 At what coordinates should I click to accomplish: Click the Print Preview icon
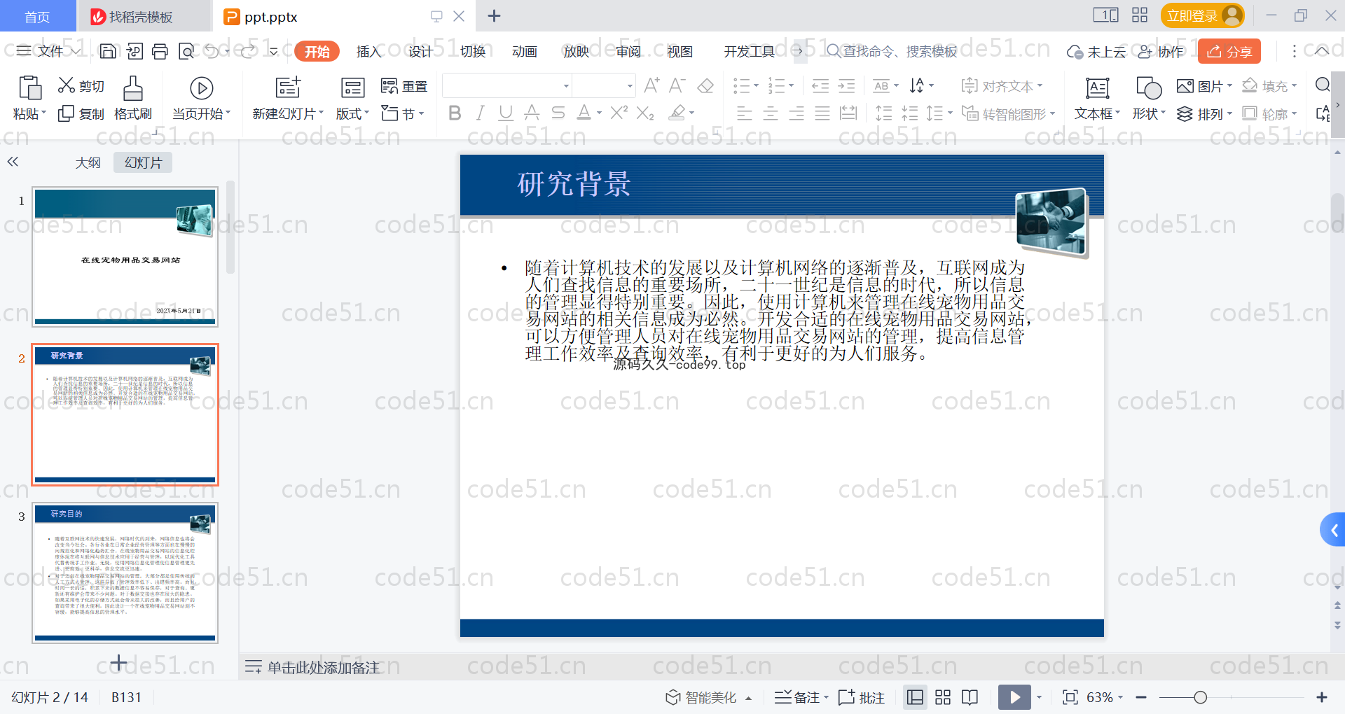[186, 51]
